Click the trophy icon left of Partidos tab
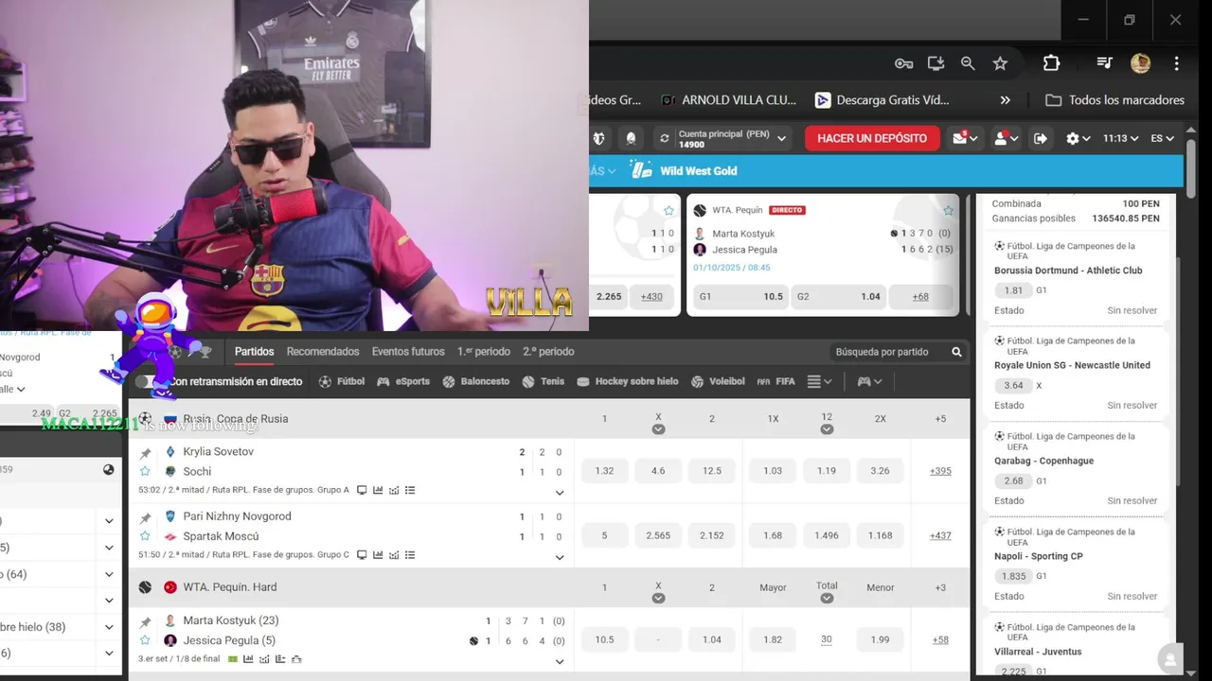The width and height of the screenshot is (1212, 681). click(205, 352)
